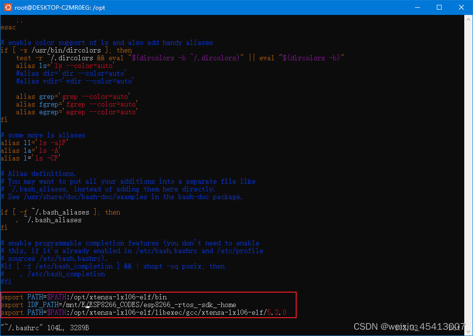Image resolution: width=473 pixels, height=336 pixels.
Task: Click the version number 5.2.0 in red text
Action: tap(276, 312)
